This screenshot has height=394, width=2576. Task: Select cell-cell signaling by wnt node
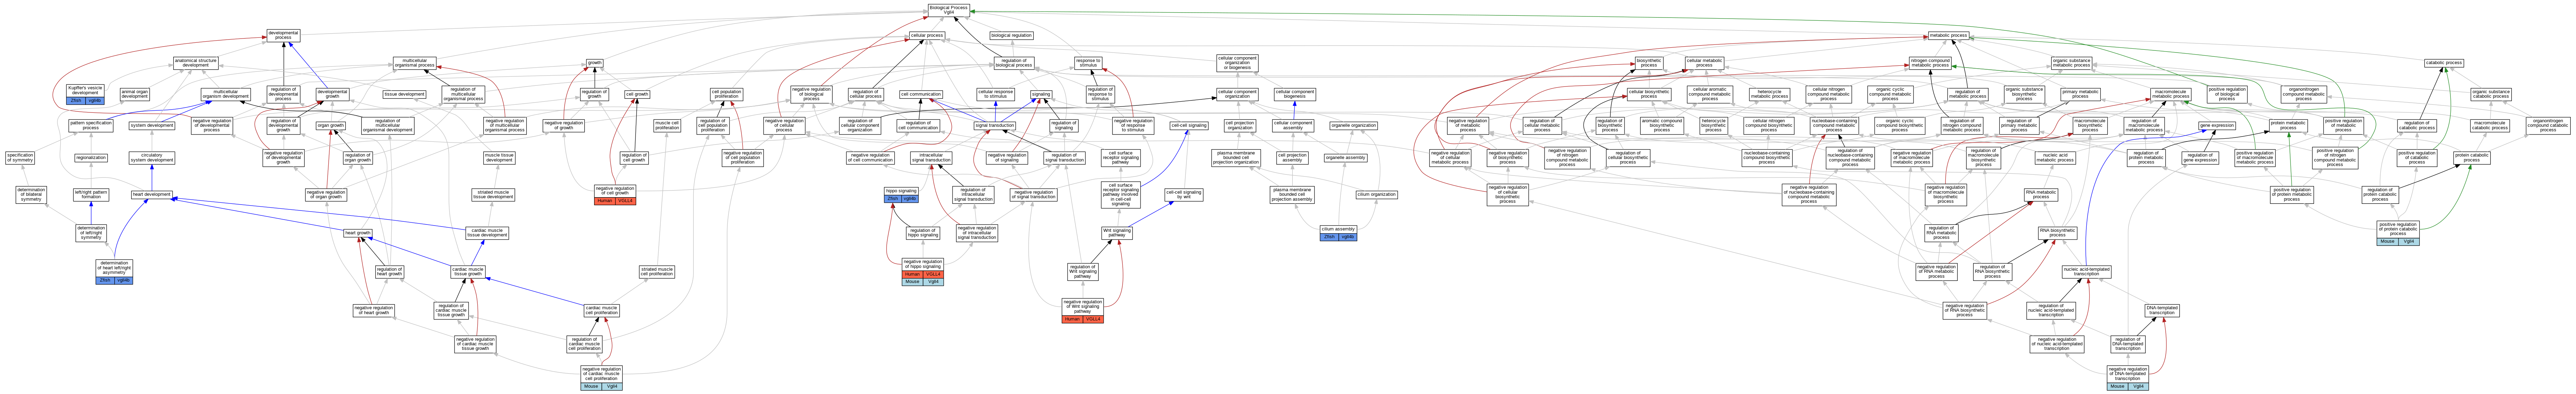pos(1184,194)
